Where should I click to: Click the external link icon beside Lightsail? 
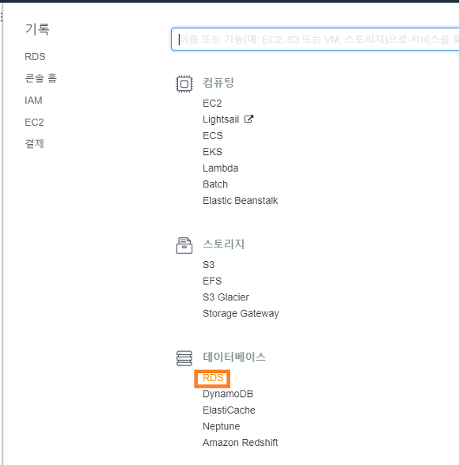click(x=248, y=119)
